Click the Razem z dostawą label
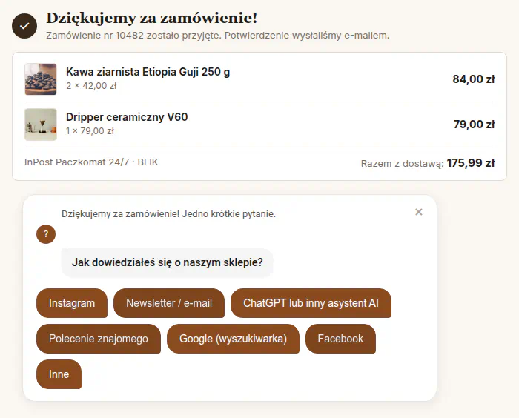Image resolution: width=519 pixels, height=418 pixels. click(402, 164)
